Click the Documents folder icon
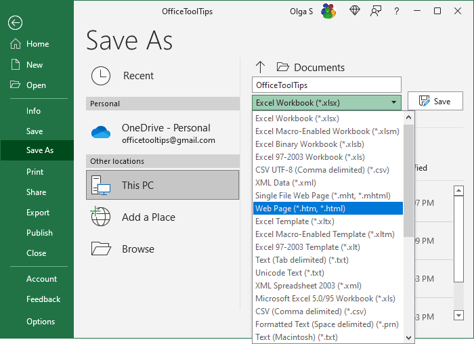This screenshot has width=474, height=344. click(x=282, y=67)
